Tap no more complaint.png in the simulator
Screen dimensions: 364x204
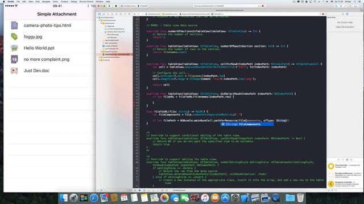(x=50, y=59)
